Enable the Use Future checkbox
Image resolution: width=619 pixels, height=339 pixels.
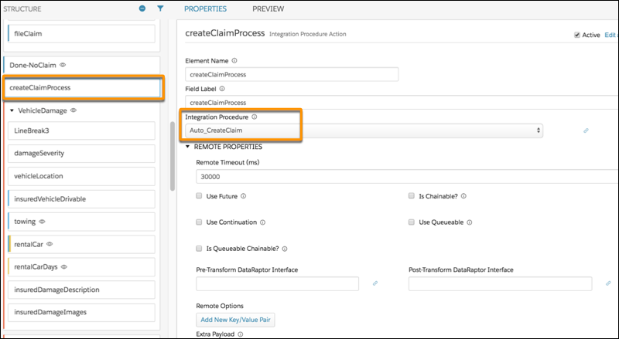pyautogui.click(x=199, y=196)
